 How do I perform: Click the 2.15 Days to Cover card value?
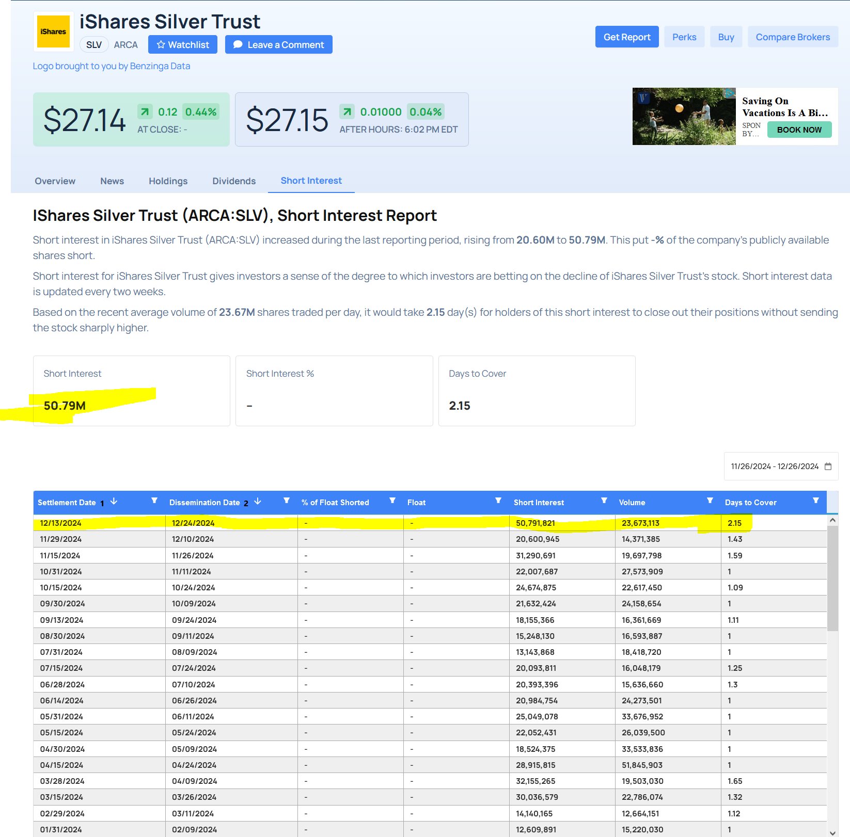click(x=460, y=406)
